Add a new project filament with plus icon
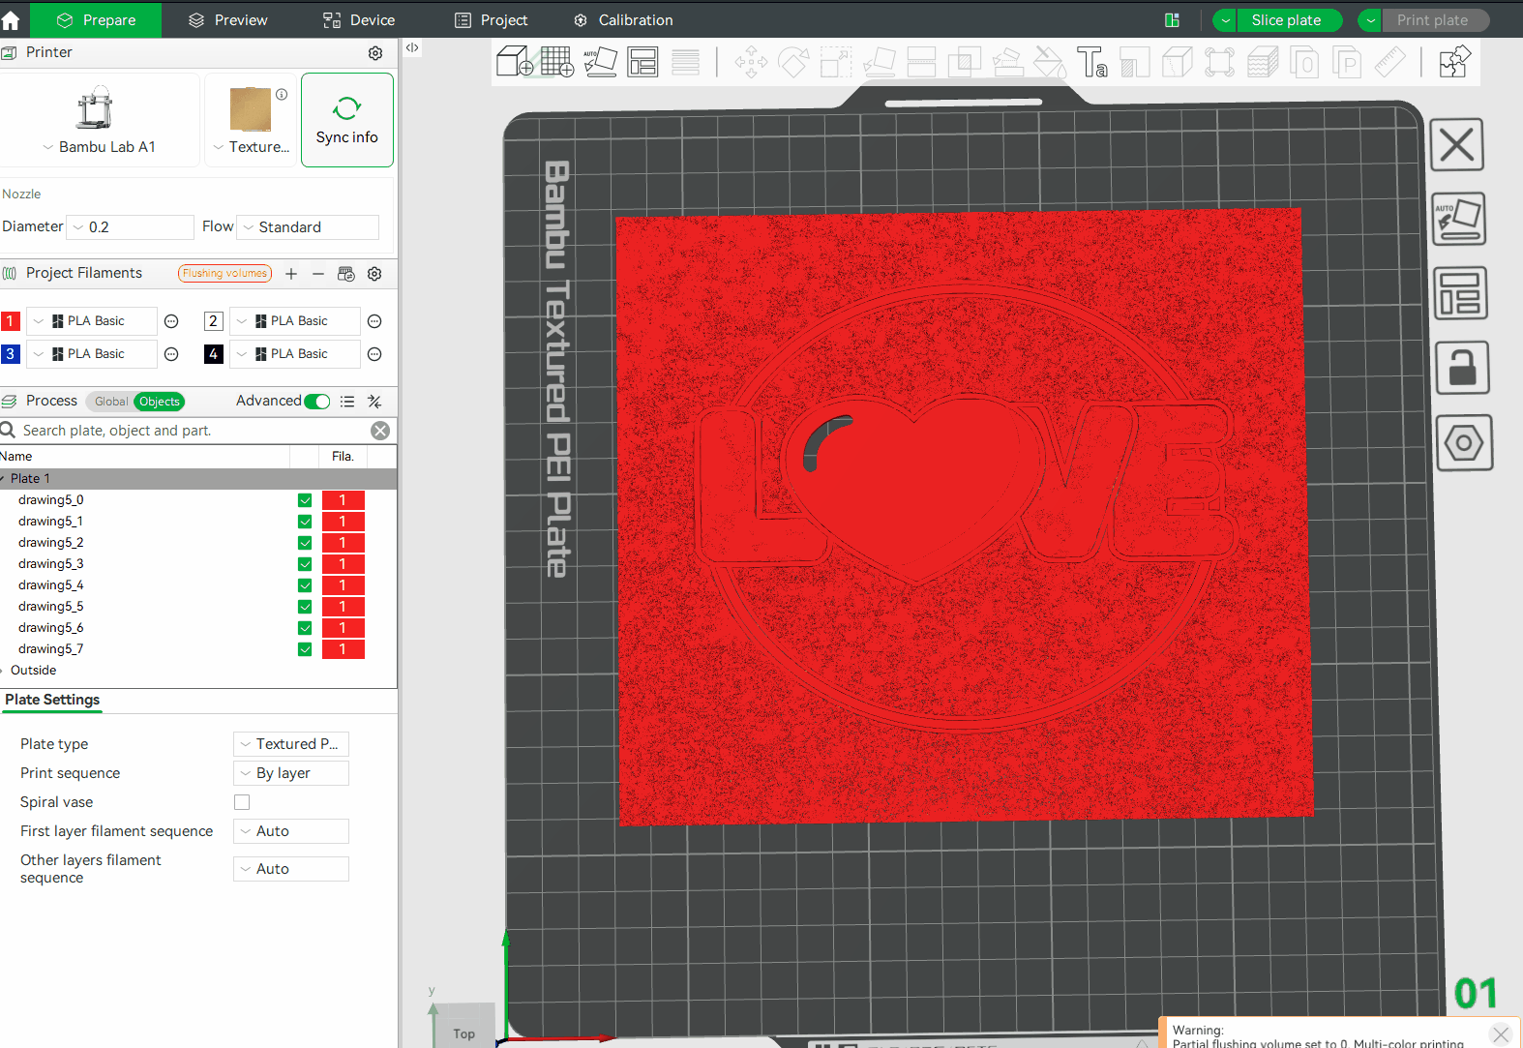Viewport: 1523px width, 1048px height. click(x=291, y=274)
